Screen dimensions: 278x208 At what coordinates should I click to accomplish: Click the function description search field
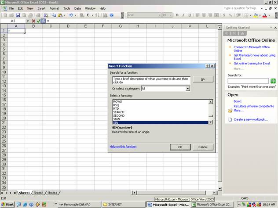click(151, 80)
